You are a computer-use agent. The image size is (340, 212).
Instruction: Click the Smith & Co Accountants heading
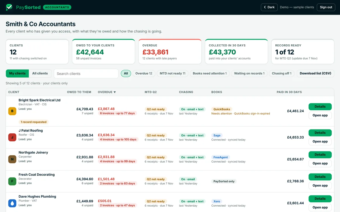(x=41, y=24)
